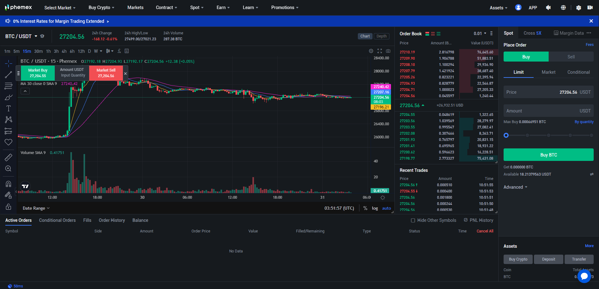Image resolution: width=599 pixels, height=289 pixels.
Task: Open the Fees link
Action: 590,45
